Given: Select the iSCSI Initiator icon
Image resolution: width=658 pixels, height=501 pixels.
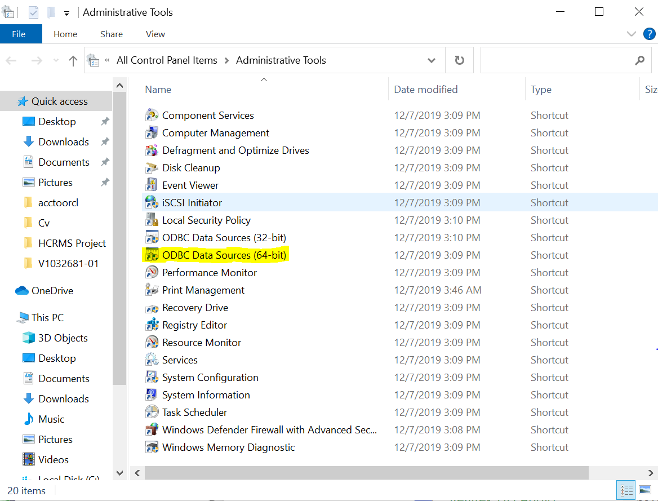Looking at the screenshot, I should 152,203.
